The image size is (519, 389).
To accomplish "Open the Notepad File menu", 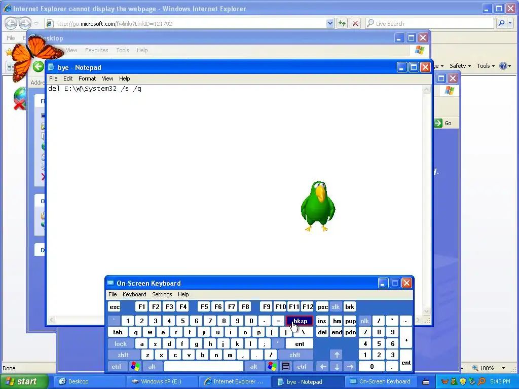I will pos(53,79).
